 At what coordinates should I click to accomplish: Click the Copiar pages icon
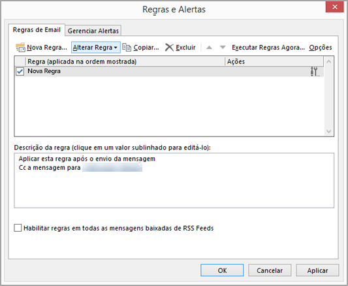(x=127, y=47)
